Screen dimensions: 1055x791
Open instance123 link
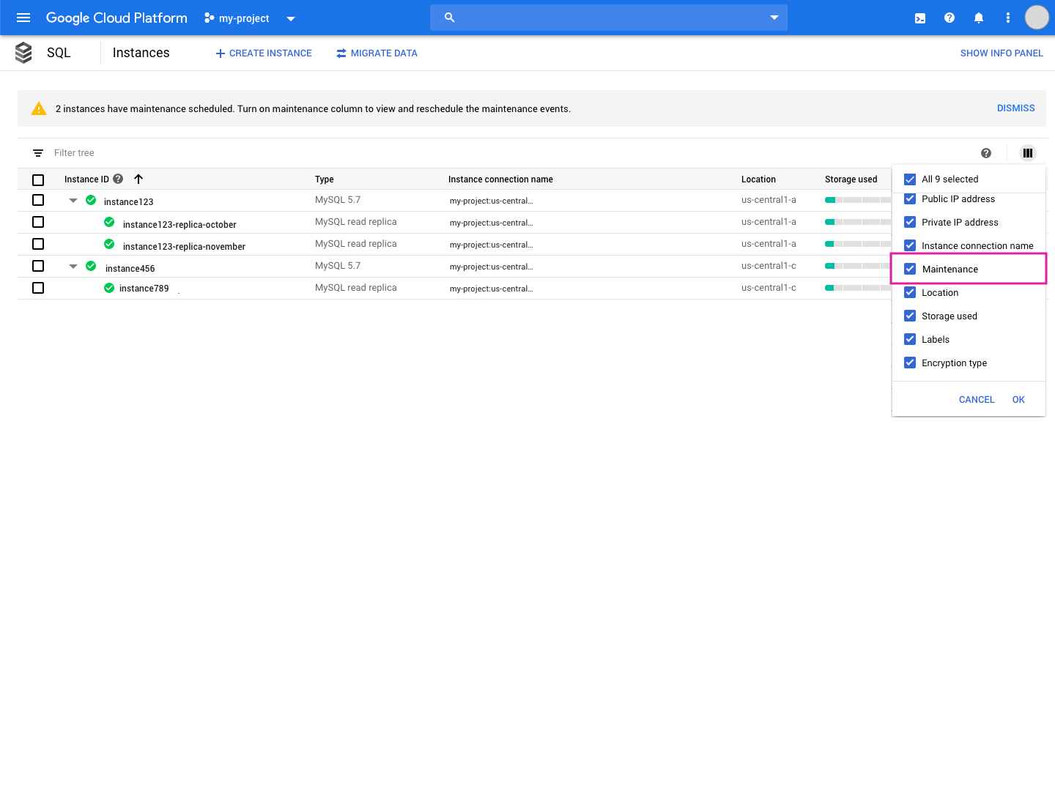tap(129, 202)
